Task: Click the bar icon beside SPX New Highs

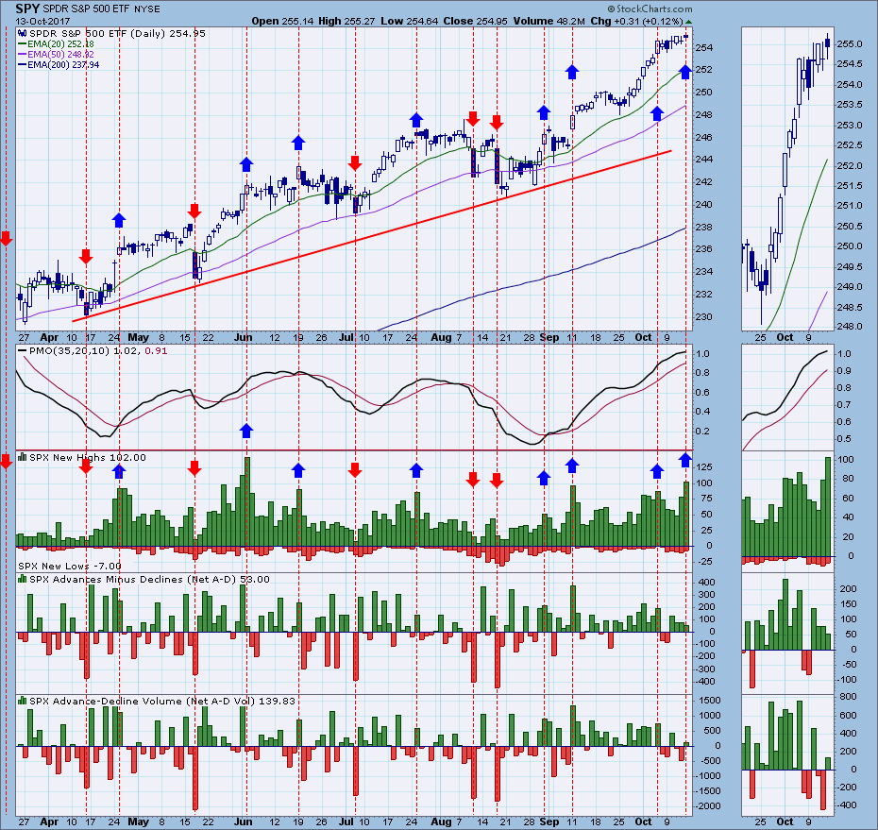Action: (21, 457)
